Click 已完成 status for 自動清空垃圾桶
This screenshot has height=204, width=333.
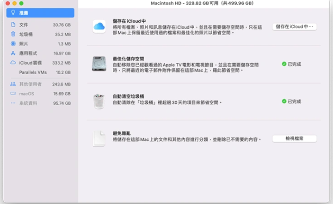(x=294, y=102)
